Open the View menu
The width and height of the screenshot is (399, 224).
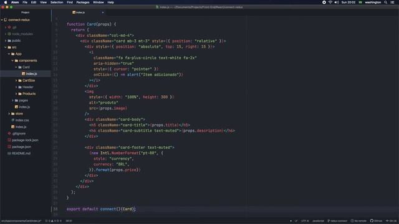click(x=43, y=2)
